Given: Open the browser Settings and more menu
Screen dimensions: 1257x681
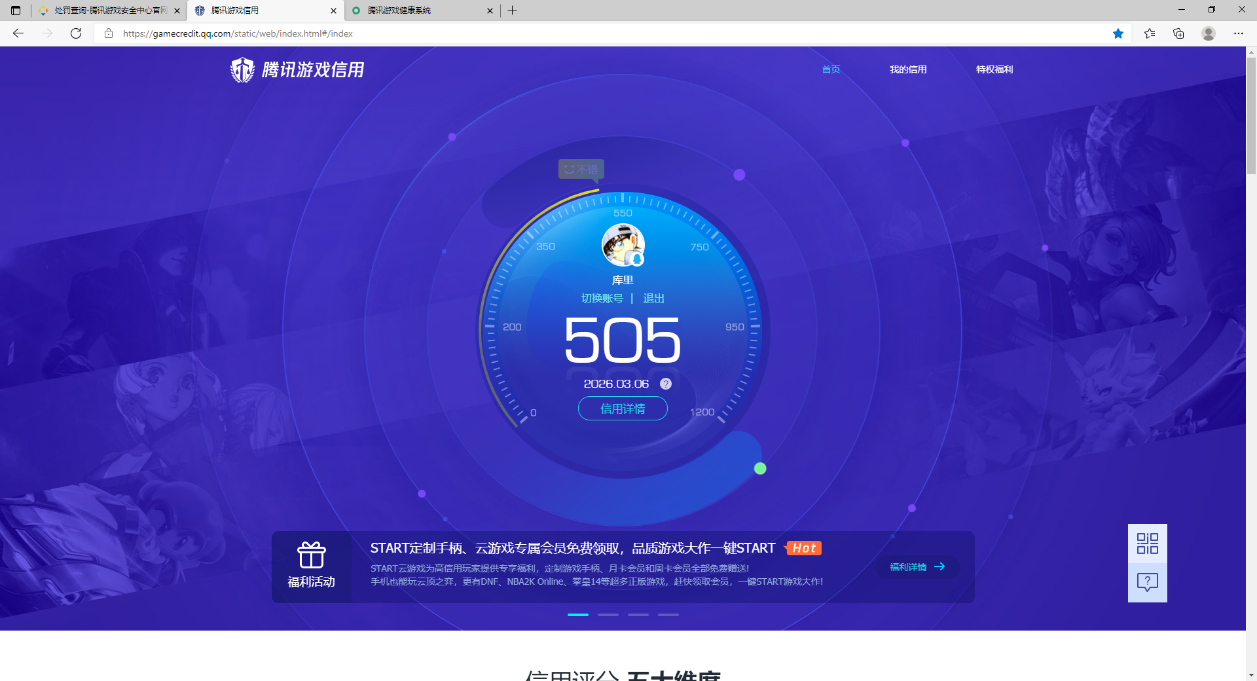Looking at the screenshot, I should point(1239,33).
